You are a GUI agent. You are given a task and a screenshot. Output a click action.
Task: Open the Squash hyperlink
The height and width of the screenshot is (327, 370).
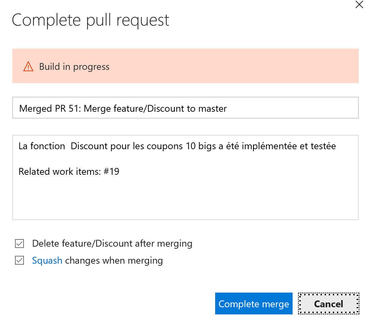pos(47,261)
